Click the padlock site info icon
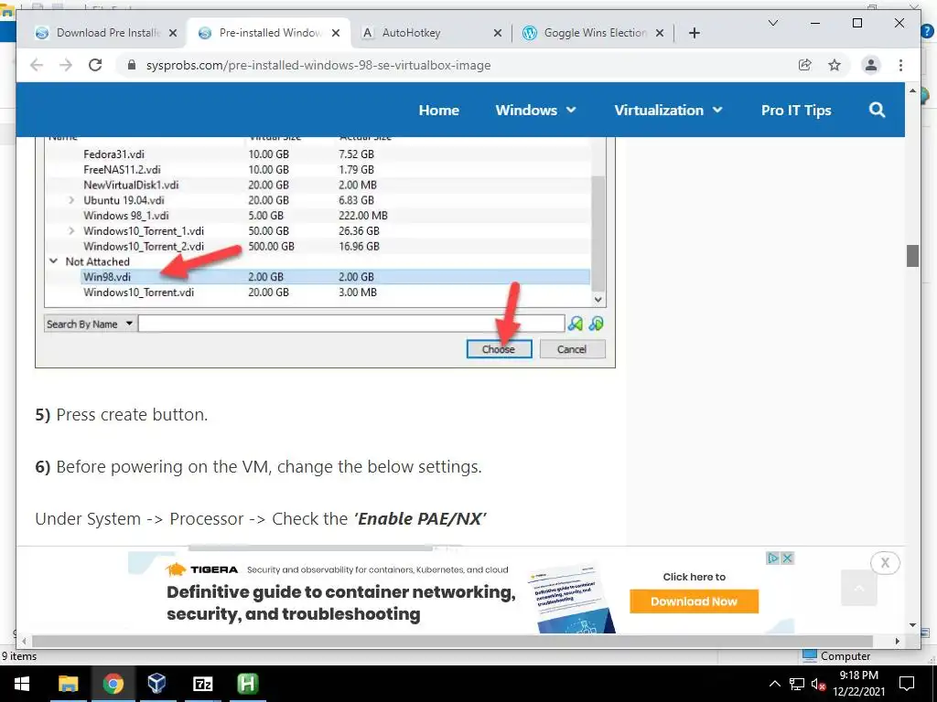 (x=132, y=65)
